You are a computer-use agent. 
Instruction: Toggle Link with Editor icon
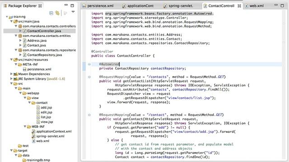[x=57, y=13]
